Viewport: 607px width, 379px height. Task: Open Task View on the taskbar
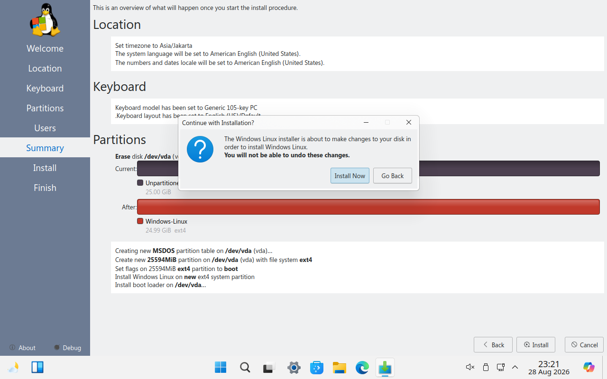click(x=269, y=367)
